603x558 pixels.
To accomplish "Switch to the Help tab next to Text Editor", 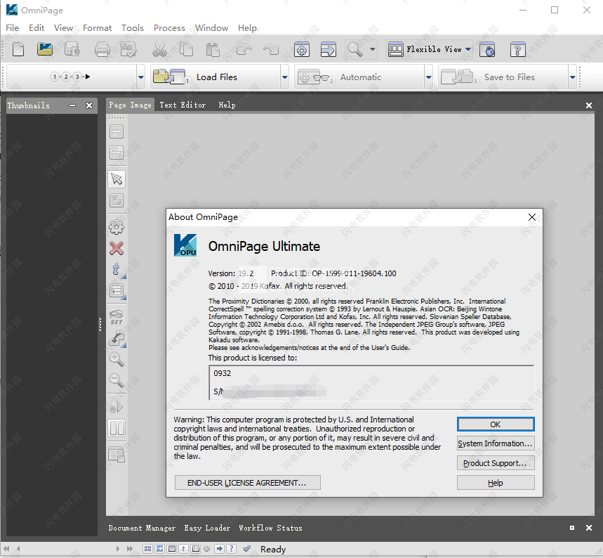I will click(x=227, y=105).
